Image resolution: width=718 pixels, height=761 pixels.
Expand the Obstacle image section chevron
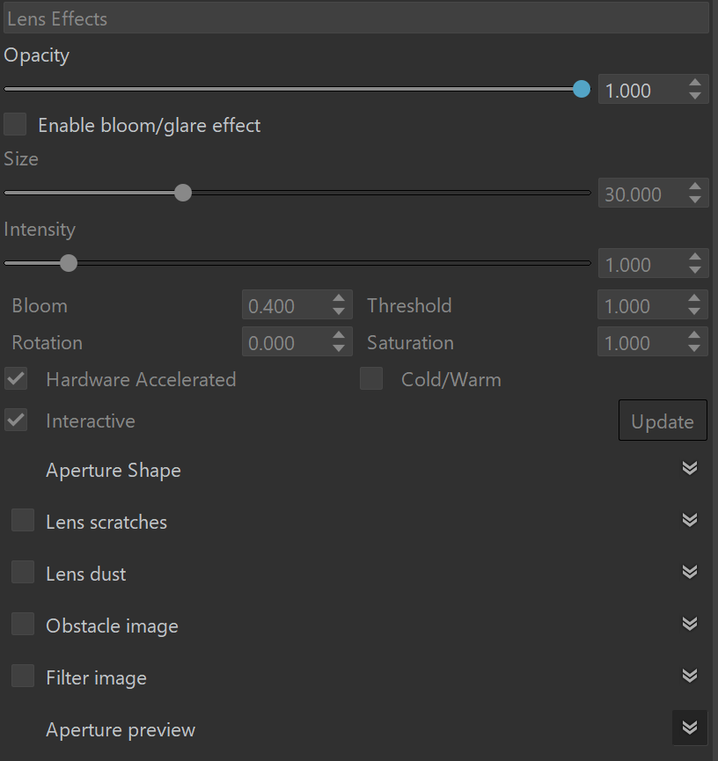689,624
